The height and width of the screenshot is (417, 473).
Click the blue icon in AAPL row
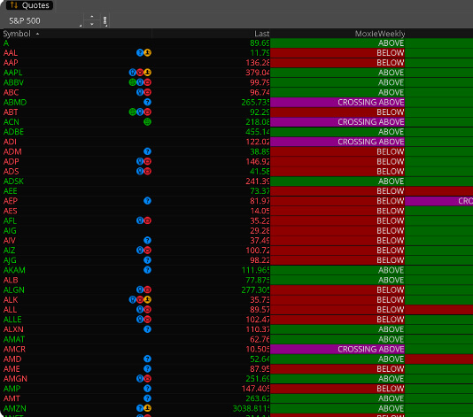pos(133,73)
